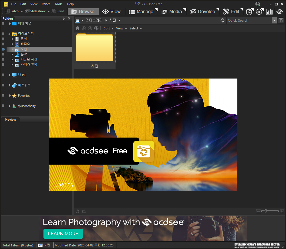The width and height of the screenshot is (286, 249).
Task: Open the Panes menu
Action: (46, 4)
